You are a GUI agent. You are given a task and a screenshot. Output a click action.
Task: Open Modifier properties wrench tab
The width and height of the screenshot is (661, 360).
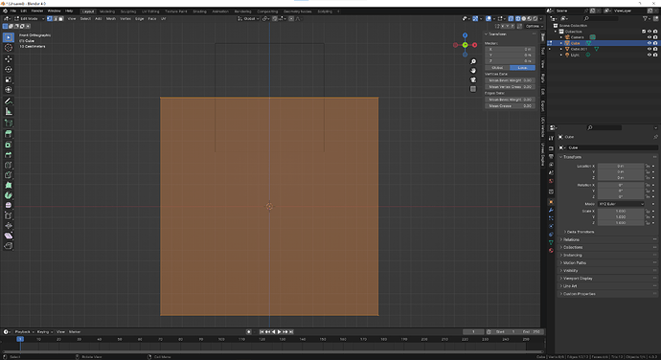551,210
